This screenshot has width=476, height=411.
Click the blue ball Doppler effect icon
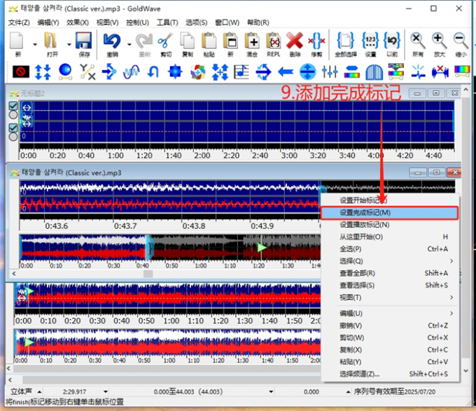[65, 72]
